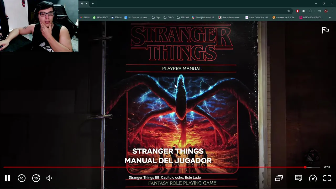
Task: Close the current browser tab
Action: (x=86, y=3)
